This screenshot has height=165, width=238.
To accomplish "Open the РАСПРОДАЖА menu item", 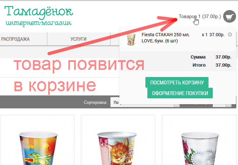I will [15, 39].
